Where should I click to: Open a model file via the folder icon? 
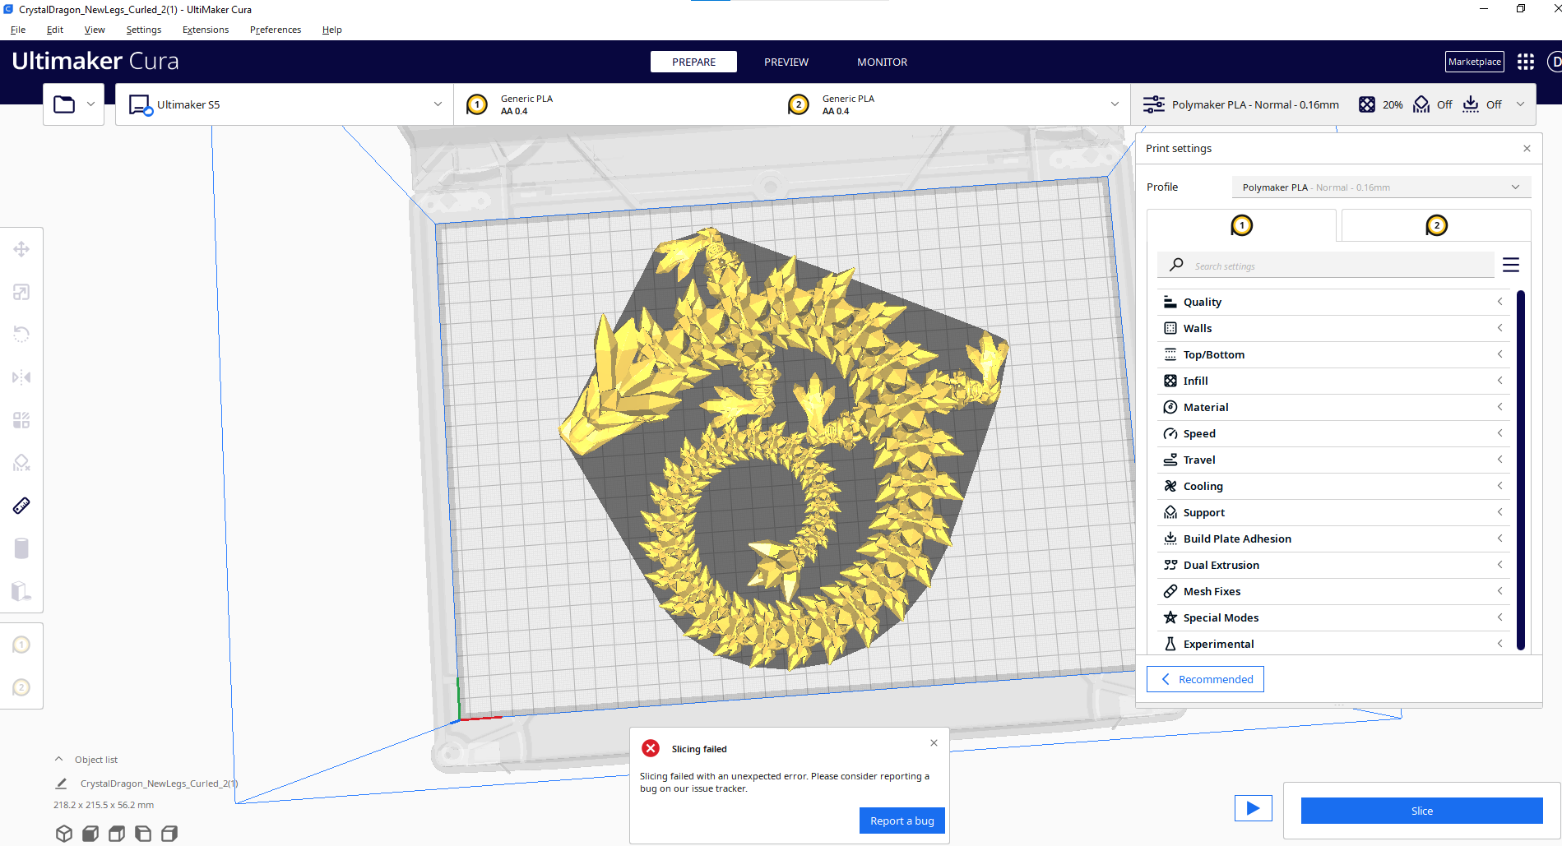pos(64,104)
